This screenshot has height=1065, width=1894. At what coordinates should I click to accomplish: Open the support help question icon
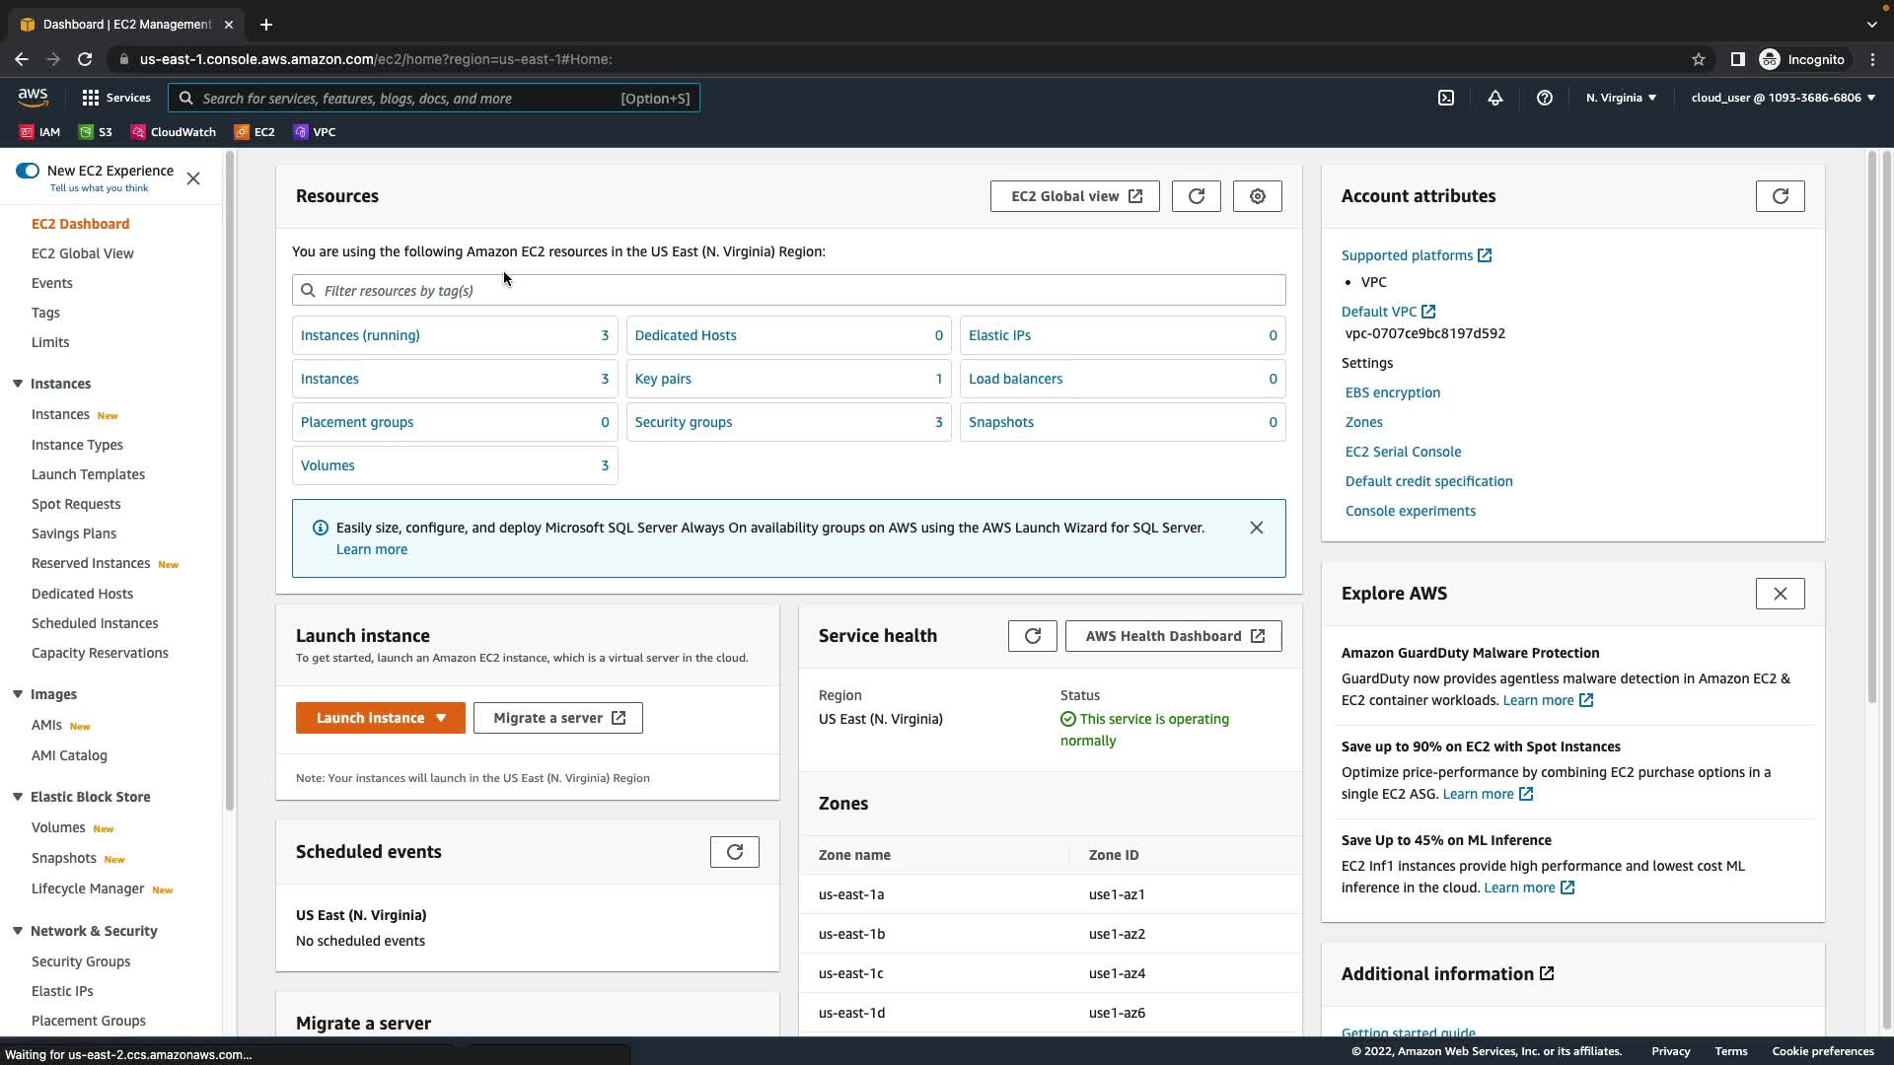click(x=1545, y=98)
